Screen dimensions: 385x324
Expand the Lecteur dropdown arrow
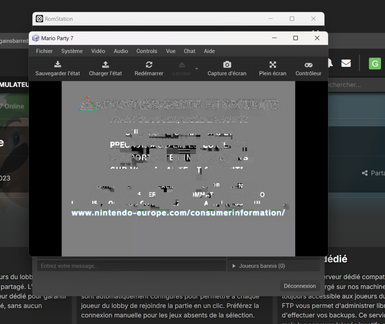pos(197,69)
